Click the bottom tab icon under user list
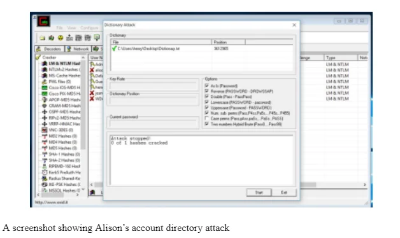 (92, 192)
